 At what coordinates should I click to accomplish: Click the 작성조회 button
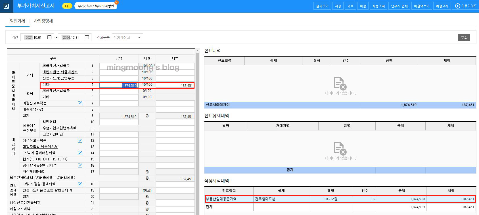click(378, 6)
